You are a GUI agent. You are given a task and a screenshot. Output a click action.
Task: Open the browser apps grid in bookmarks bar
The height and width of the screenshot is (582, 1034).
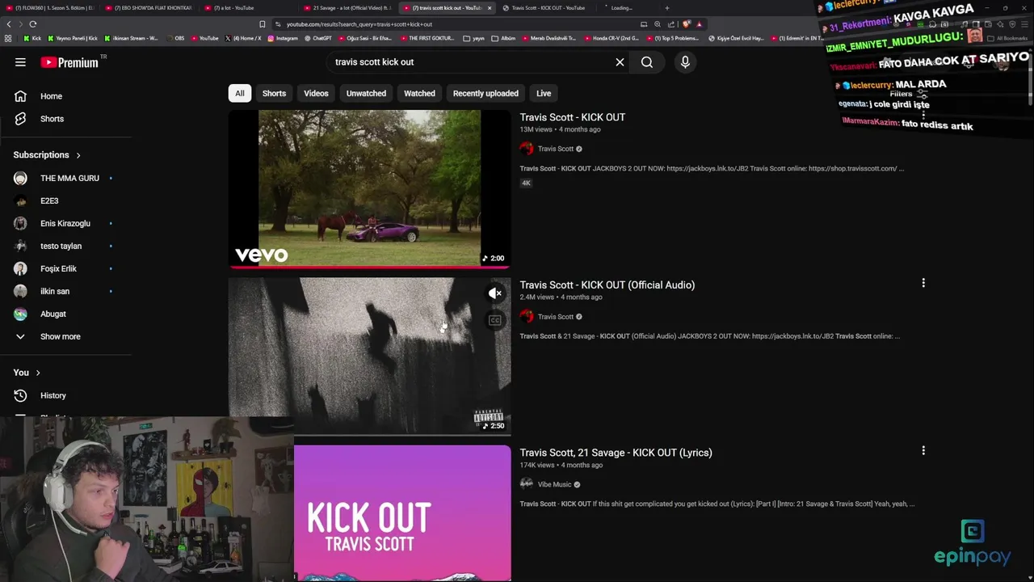coord(8,38)
